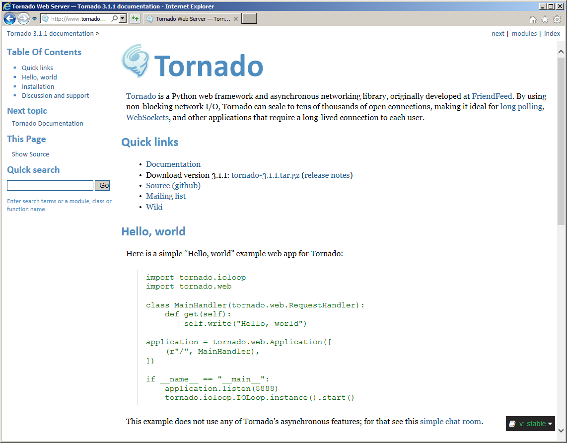Image resolution: width=567 pixels, height=443 pixels.
Task: Expand the address bar autocomplete dropdown
Action: tap(123, 18)
